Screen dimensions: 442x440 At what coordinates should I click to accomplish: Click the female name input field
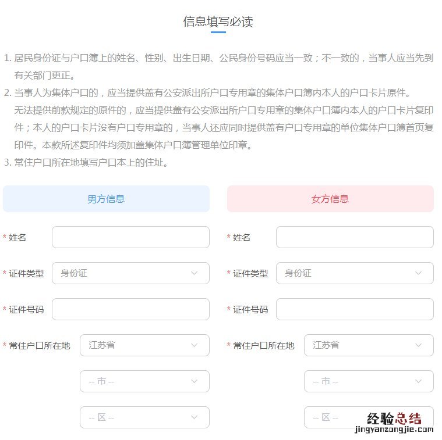[355, 237]
